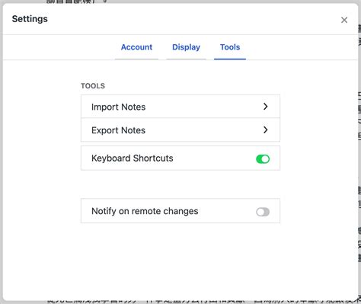Click the Keyboard Shortcuts label

click(133, 158)
